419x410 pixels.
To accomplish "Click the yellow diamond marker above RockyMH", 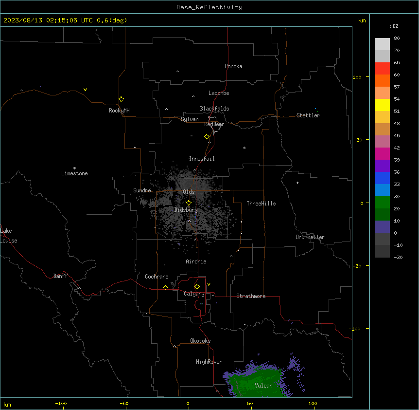I will coord(121,99).
